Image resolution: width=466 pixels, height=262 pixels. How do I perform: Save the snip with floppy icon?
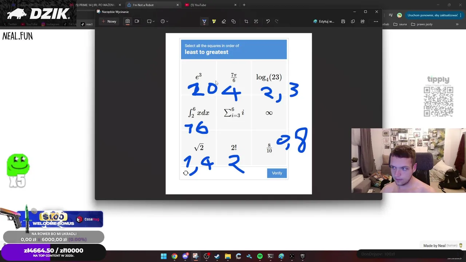343,21
